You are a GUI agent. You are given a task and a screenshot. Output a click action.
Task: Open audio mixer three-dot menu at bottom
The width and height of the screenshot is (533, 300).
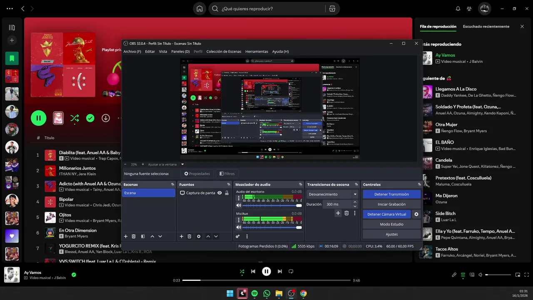[x=247, y=236]
